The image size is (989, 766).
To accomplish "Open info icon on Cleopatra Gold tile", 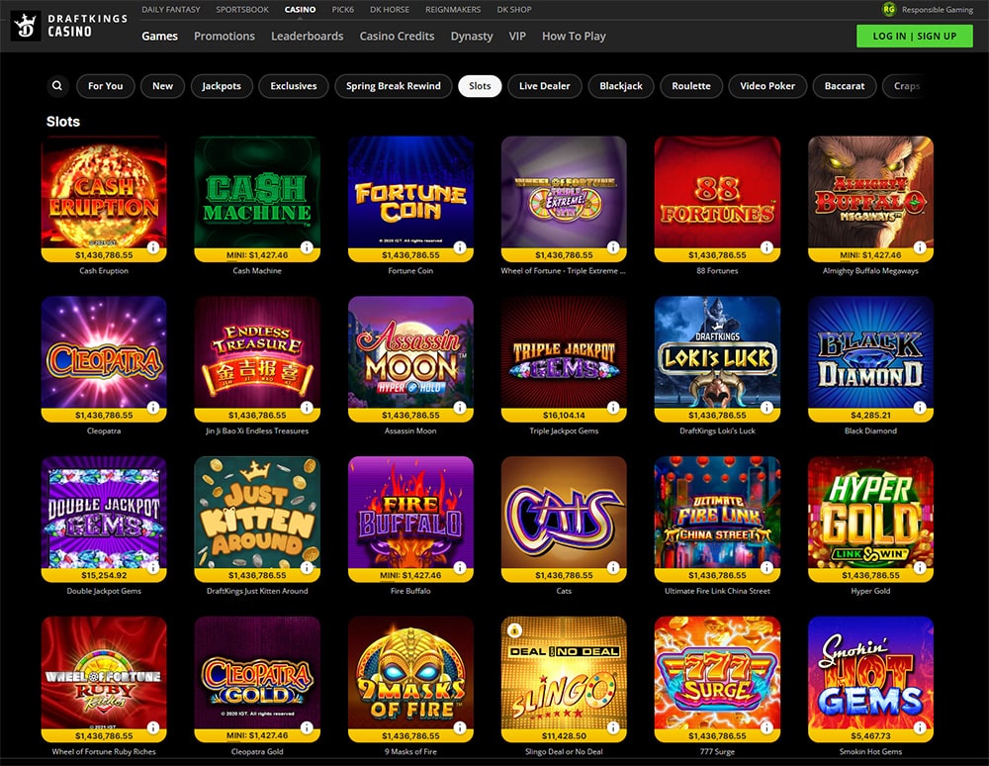I will coord(307,728).
